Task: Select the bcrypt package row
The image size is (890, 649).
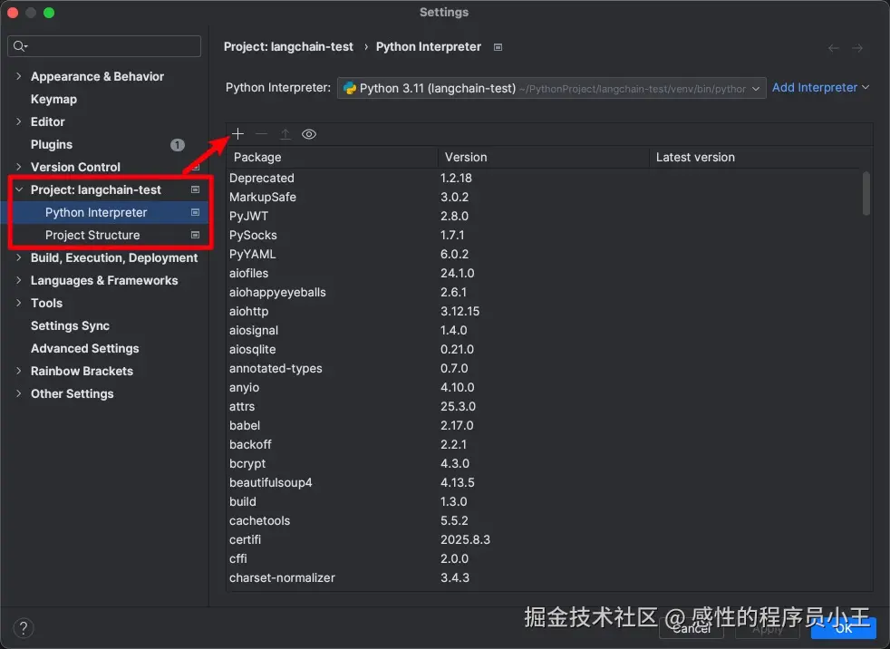Action: [544, 463]
